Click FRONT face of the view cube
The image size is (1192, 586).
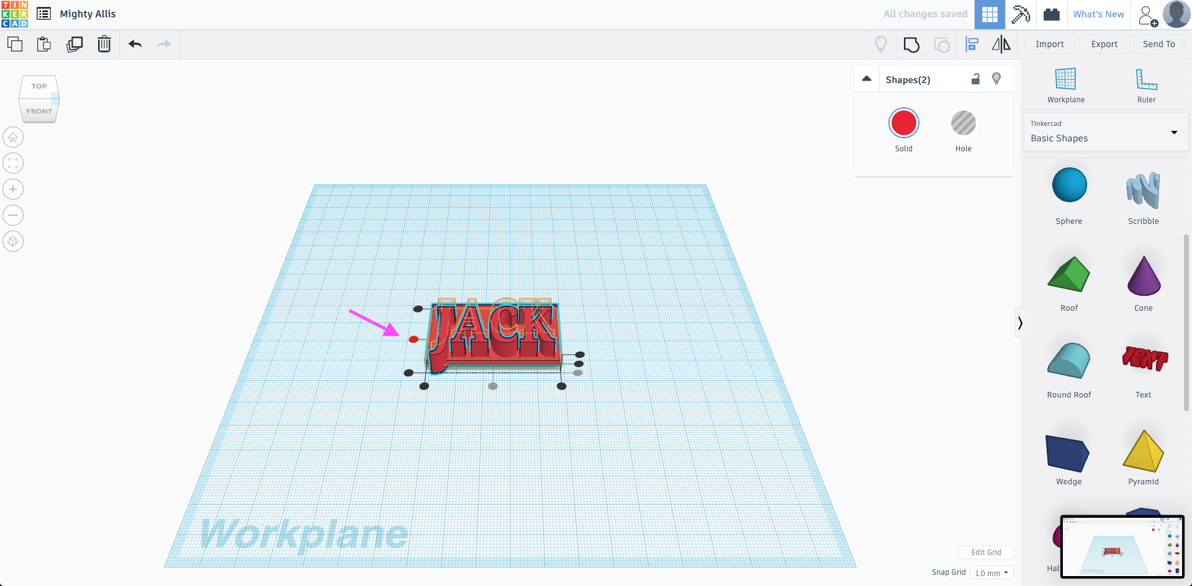[39, 111]
